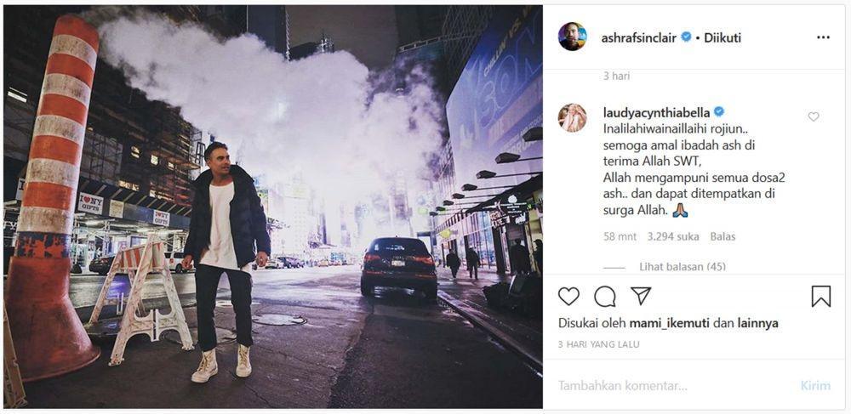View the 3.294 suka likes list
851x414 pixels.
click(x=673, y=237)
